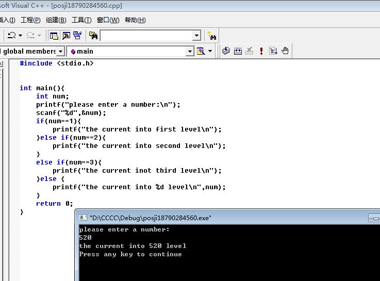
Task: Expand the Find combo box dropdown arrow
Action: point(196,36)
